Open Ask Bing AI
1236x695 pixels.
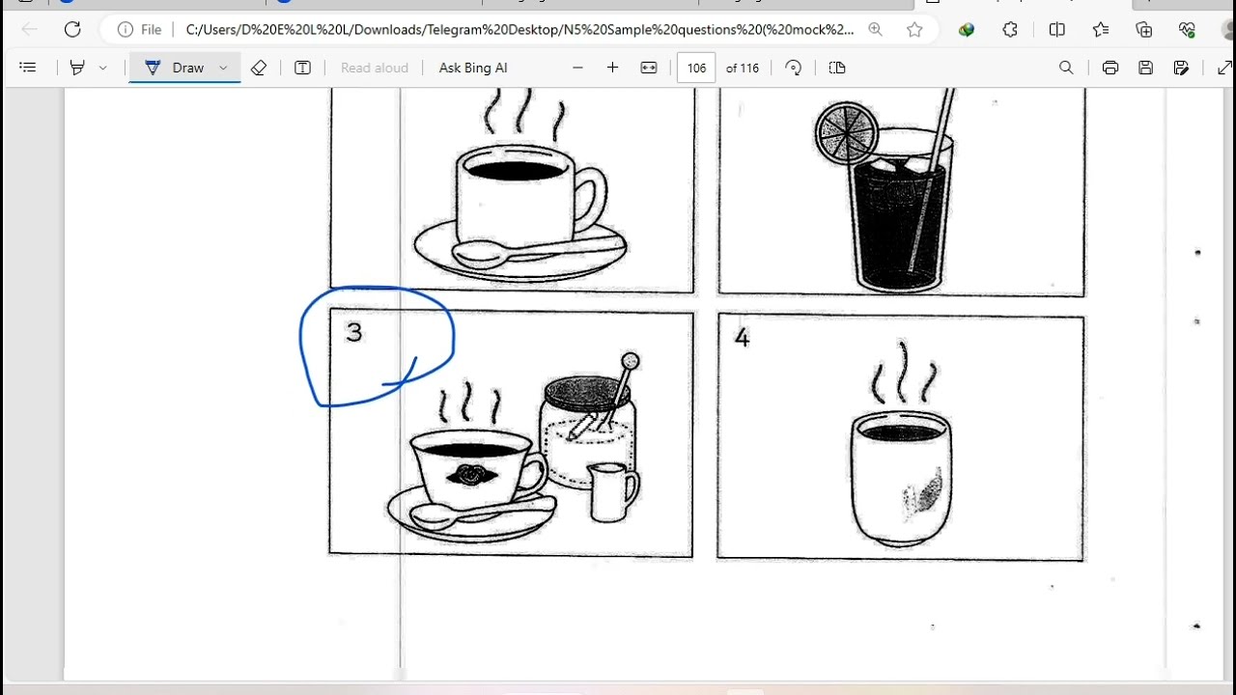point(473,68)
